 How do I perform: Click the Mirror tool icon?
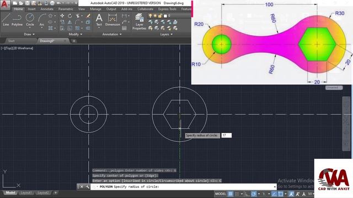(x=70, y=22)
